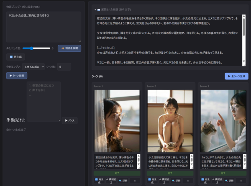Screen dimensions: 251x186
Task: Click the 全シーン生成完了 status text
Action: click(16, 130)
